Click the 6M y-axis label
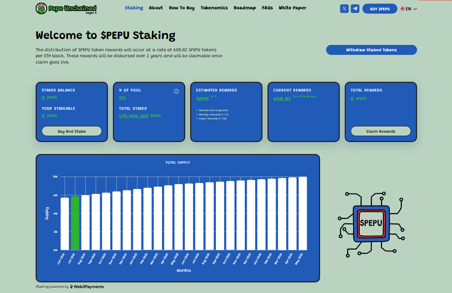This screenshot has width=452, height=293. [55, 195]
